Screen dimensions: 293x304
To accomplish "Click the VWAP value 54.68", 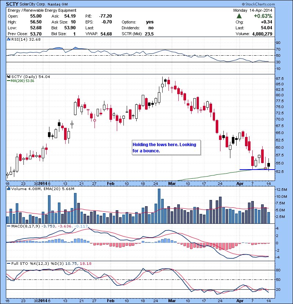I will point(106,34).
